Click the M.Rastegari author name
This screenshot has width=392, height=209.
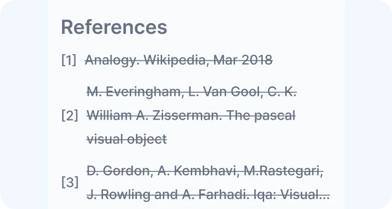pos(283,171)
